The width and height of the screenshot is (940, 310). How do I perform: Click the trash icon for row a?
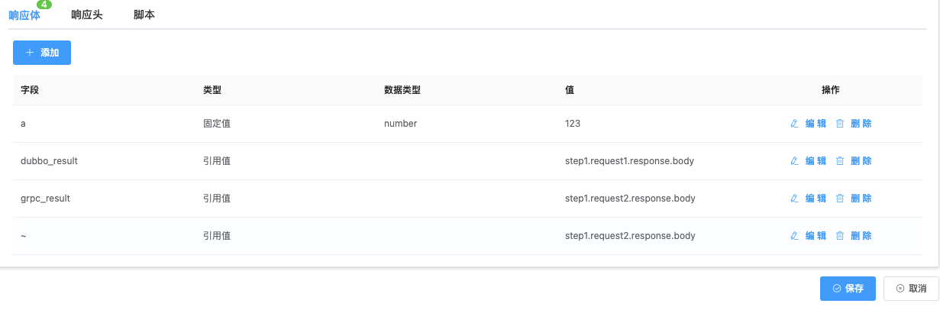pos(840,124)
